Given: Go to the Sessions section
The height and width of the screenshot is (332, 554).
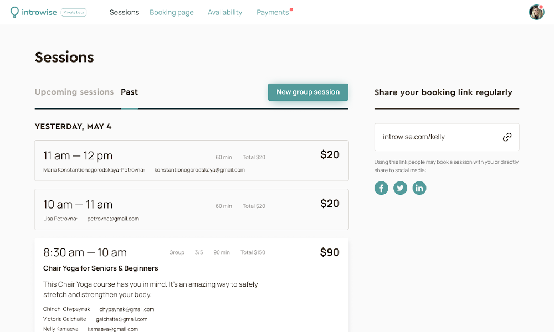Looking at the screenshot, I should coord(124,12).
